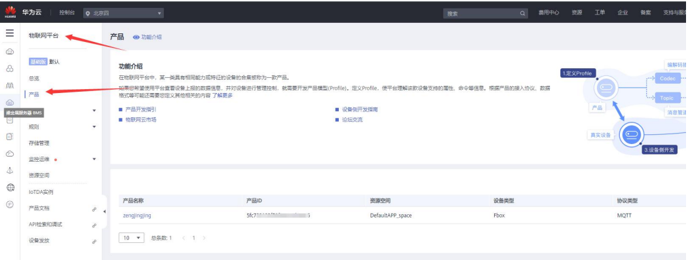Screen dimensions: 688x260
Task: Click the Topic box in the diagram
Action: coord(668,98)
